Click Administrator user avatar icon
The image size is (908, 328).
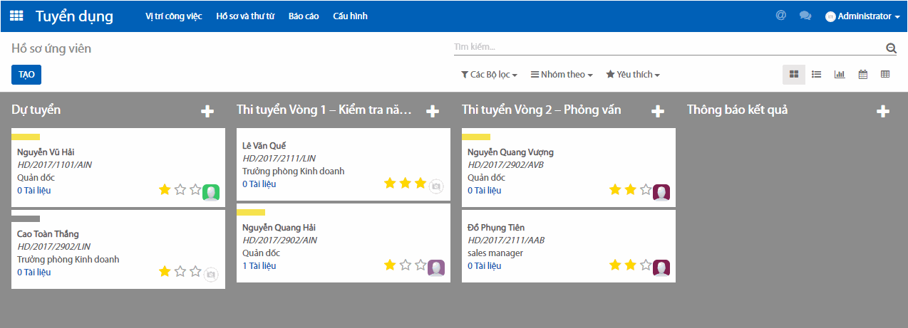pyautogui.click(x=830, y=16)
